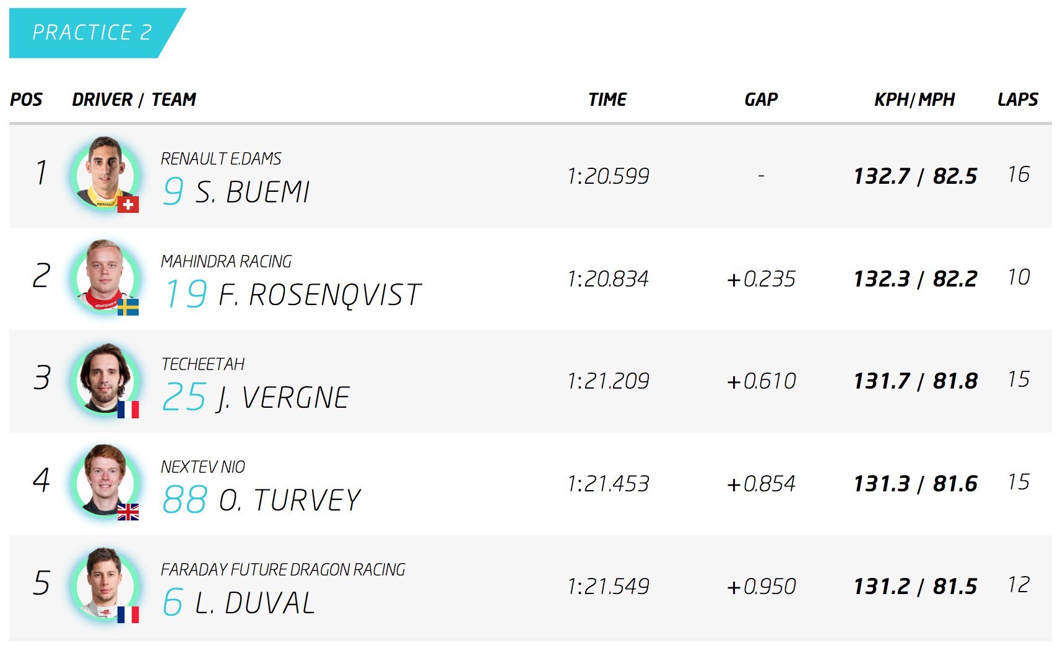Click the TIME column header
Screen dimensions: 1060x651
pyautogui.click(x=607, y=100)
